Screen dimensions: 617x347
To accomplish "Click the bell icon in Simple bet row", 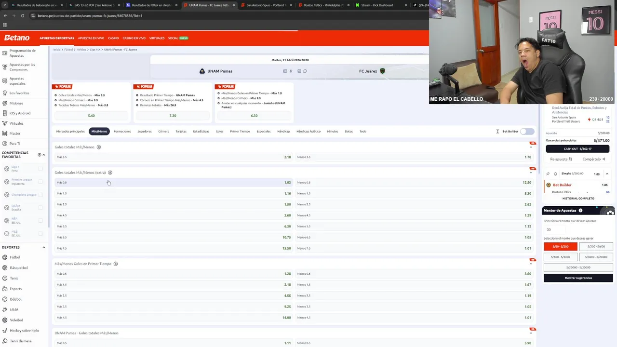I will coord(555,173).
